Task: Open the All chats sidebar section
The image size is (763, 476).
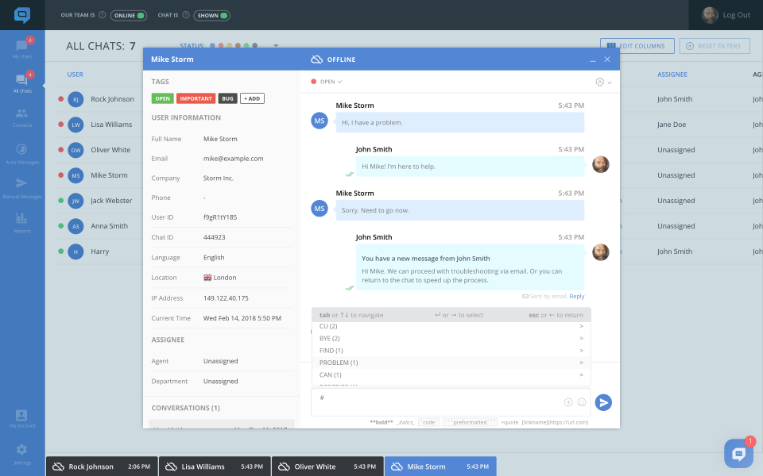Action: coord(22,83)
